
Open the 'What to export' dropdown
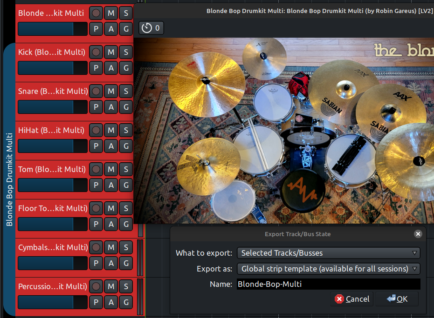click(328, 253)
